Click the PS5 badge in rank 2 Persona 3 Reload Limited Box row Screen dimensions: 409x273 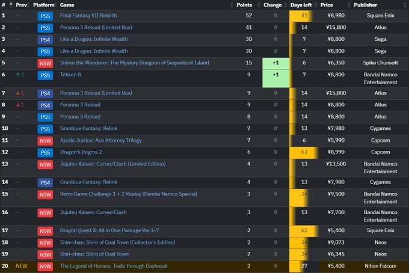[x=45, y=28]
